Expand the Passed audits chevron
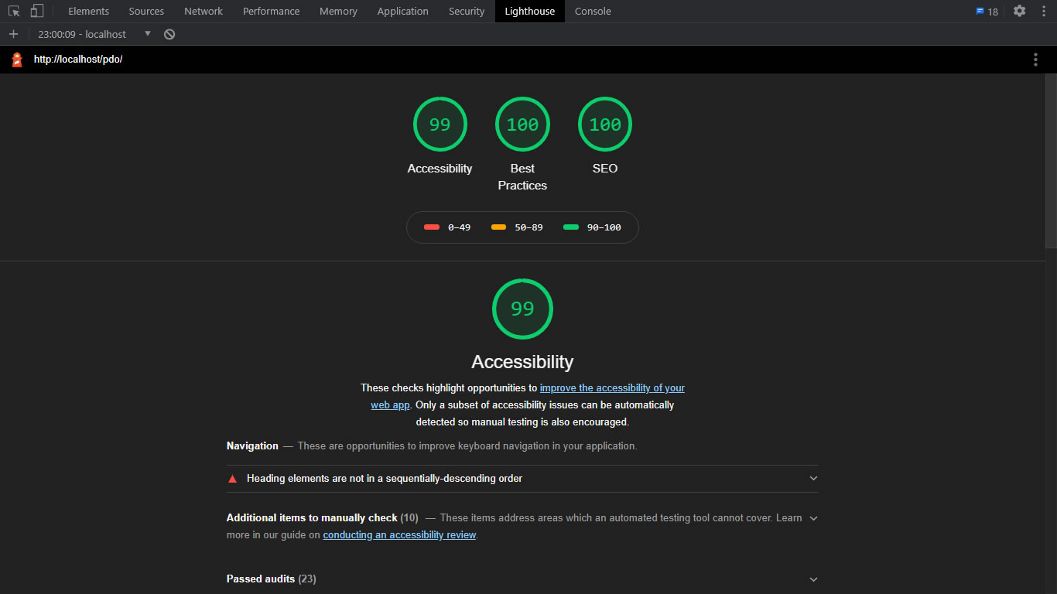This screenshot has height=594, width=1057. tap(813, 579)
